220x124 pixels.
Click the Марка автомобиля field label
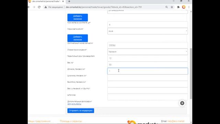pyautogui.click(x=75, y=29)
